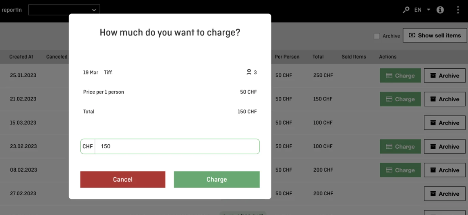The width and height of the screenshot is (468, 215).
Task: Click Charge button for 21.02.2023 row
Action: (x=400, y=99)
